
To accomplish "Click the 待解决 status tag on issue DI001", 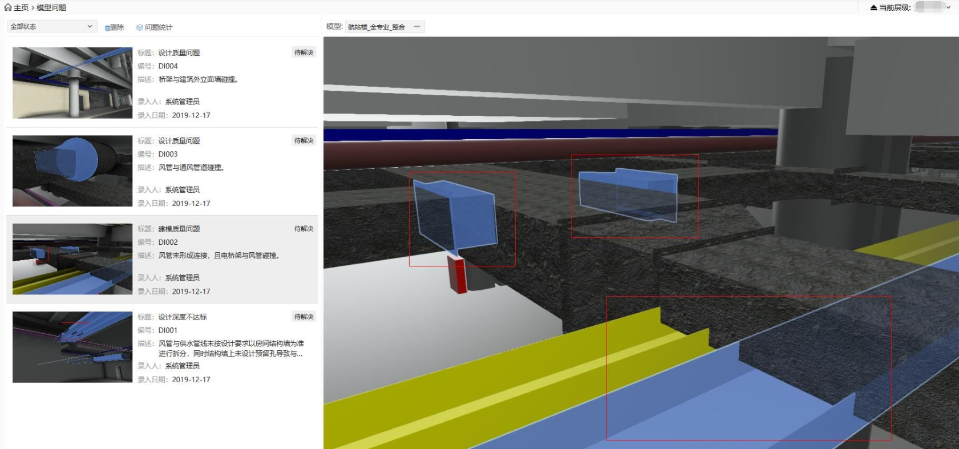I will pyautogui.click(x=304, y=317).
